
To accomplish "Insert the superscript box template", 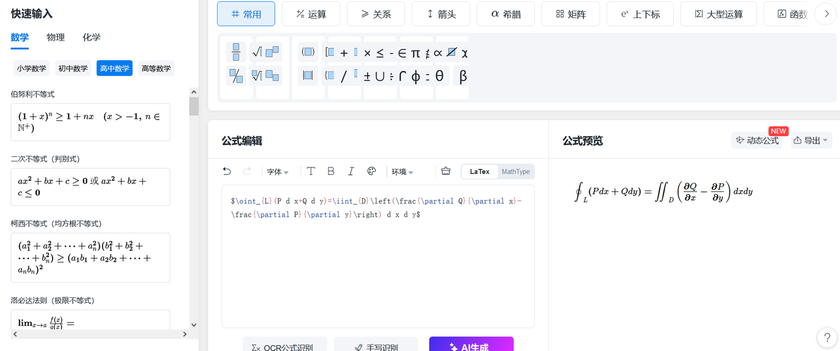I will [x=273, y=52].
